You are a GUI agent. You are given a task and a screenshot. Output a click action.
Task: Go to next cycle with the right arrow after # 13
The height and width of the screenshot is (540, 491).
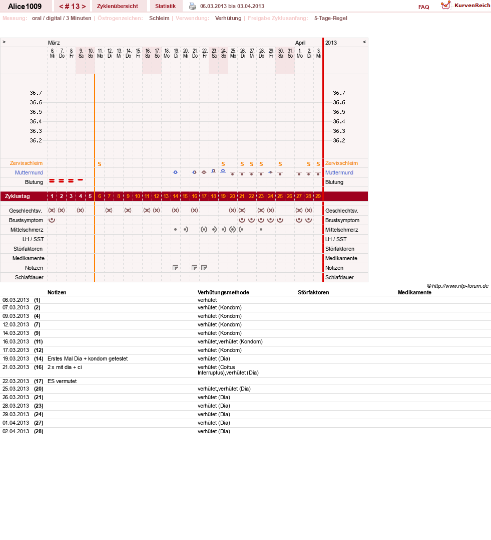[84, 7]
